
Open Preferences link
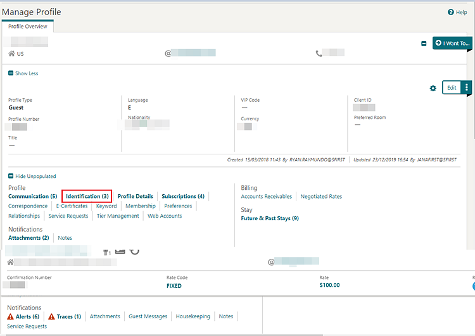[178, 206]
